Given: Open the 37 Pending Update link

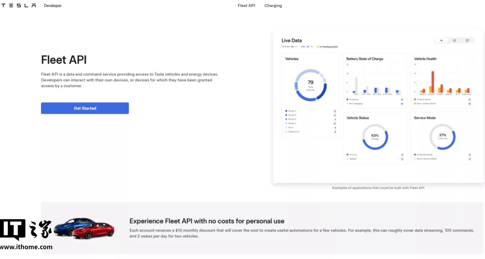Looking at the screenshot, I should pyautogui.click(x=328, y=47).
